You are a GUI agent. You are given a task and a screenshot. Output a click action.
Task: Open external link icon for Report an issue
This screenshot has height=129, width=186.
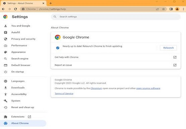[x=175, y=65]
